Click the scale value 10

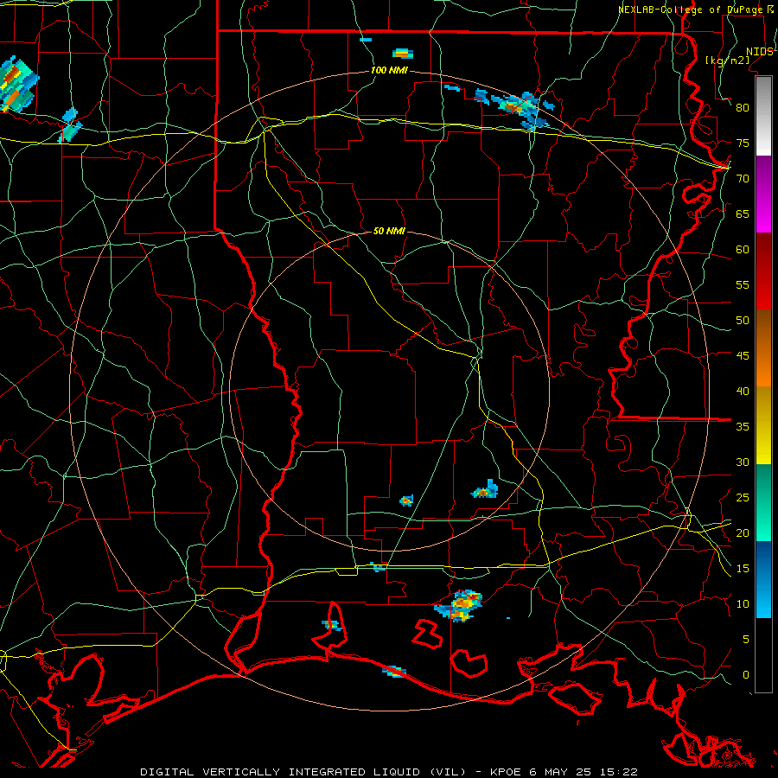pyautogui.click(x=743, y=604)
